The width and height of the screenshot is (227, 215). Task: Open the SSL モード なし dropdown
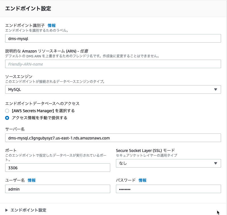168,163
